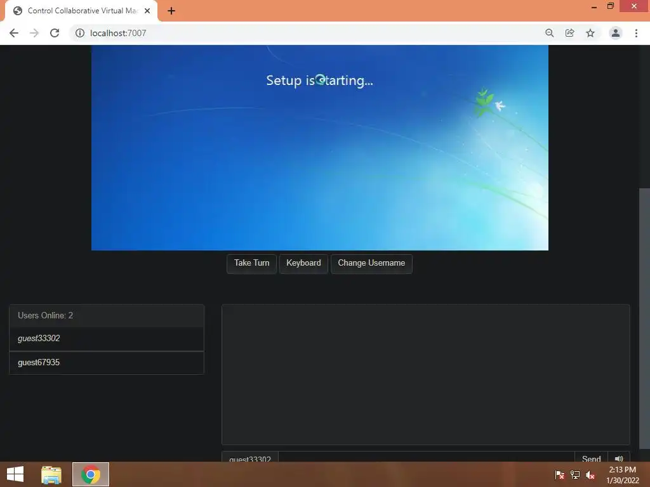This screenshot has height=487, width=650.
Task: View site information icon in address bar
Action: coord(80,33)
